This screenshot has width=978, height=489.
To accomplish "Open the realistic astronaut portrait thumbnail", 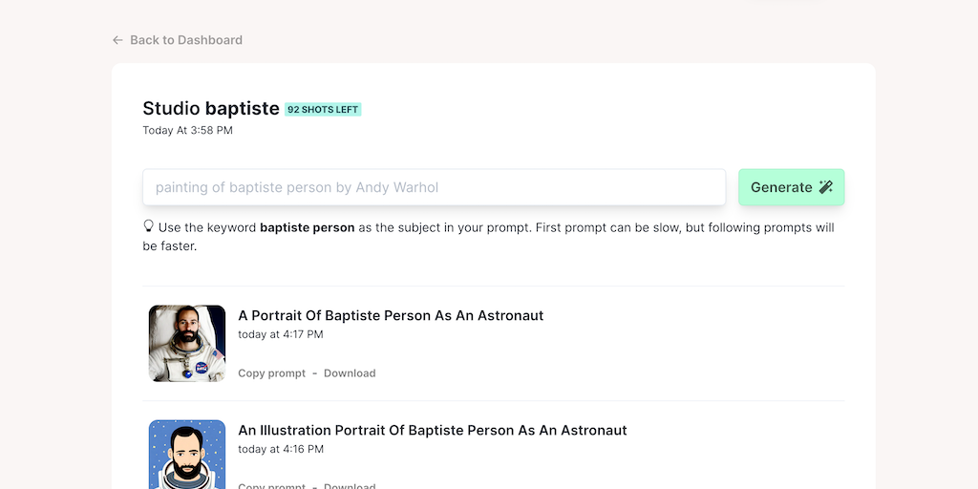I will (187, 344).
